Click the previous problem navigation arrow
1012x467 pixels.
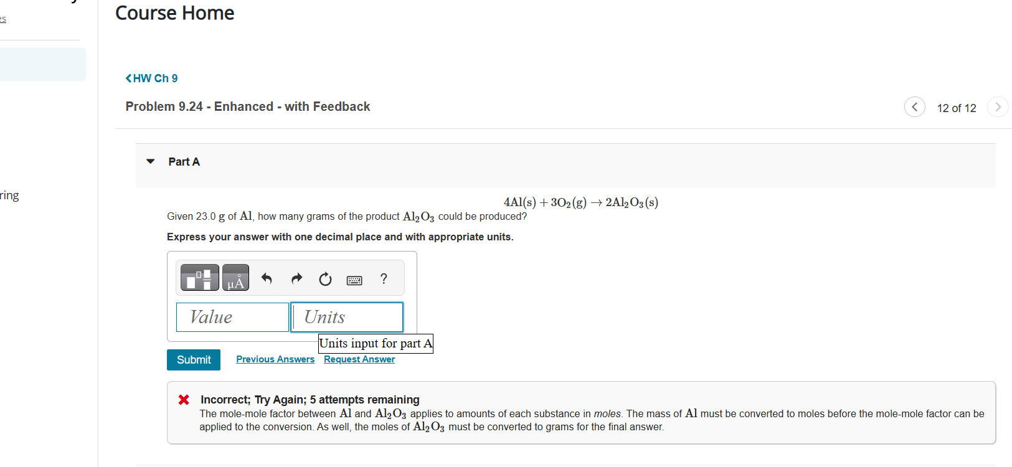[914, 106]
